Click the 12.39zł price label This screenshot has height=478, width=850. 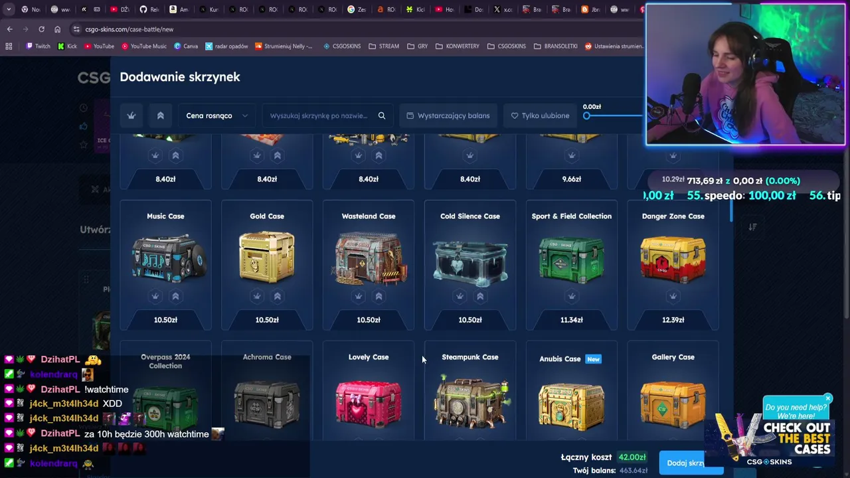coord(673,320)
